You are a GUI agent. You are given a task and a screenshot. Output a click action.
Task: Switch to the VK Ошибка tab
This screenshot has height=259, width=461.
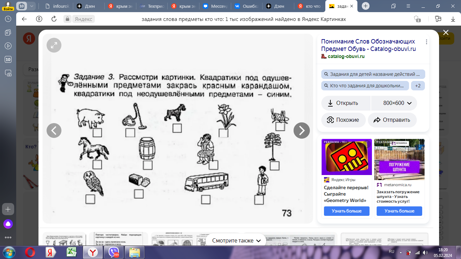(246, 6)
